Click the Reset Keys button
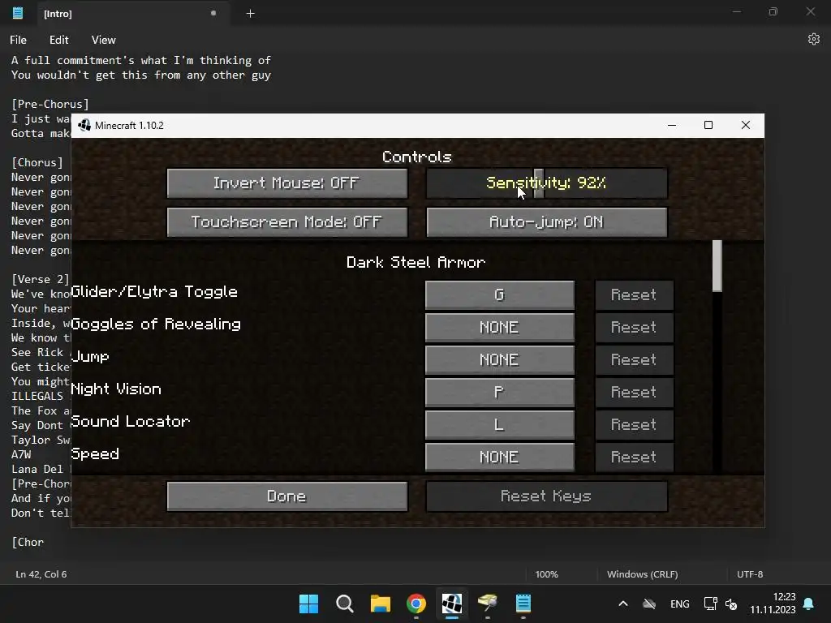This screenshot has height=623, width=831. click(x=546, y=496)
